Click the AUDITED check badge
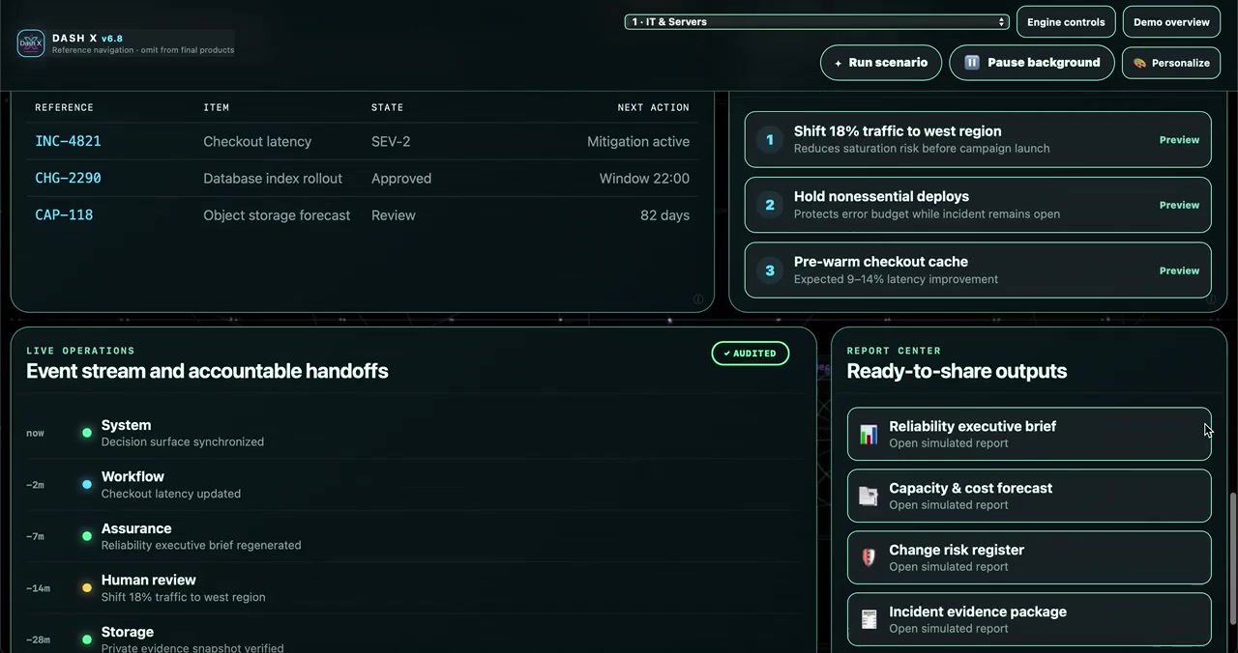The height and width of the screenshot is (653, 1238). pos(751,354)
